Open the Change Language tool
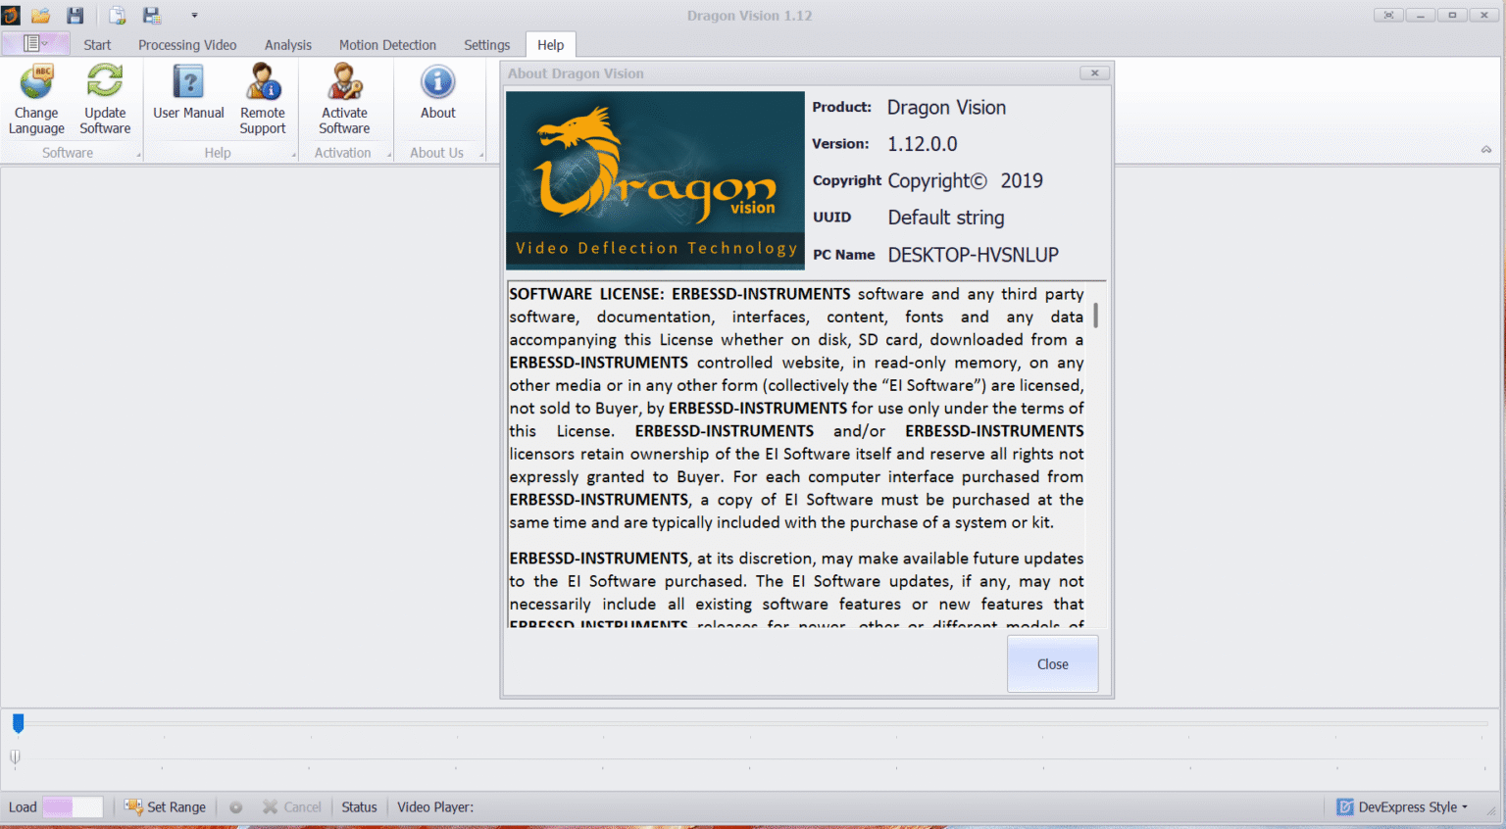Screen dimensions: 1506x829 pos(36,99)
